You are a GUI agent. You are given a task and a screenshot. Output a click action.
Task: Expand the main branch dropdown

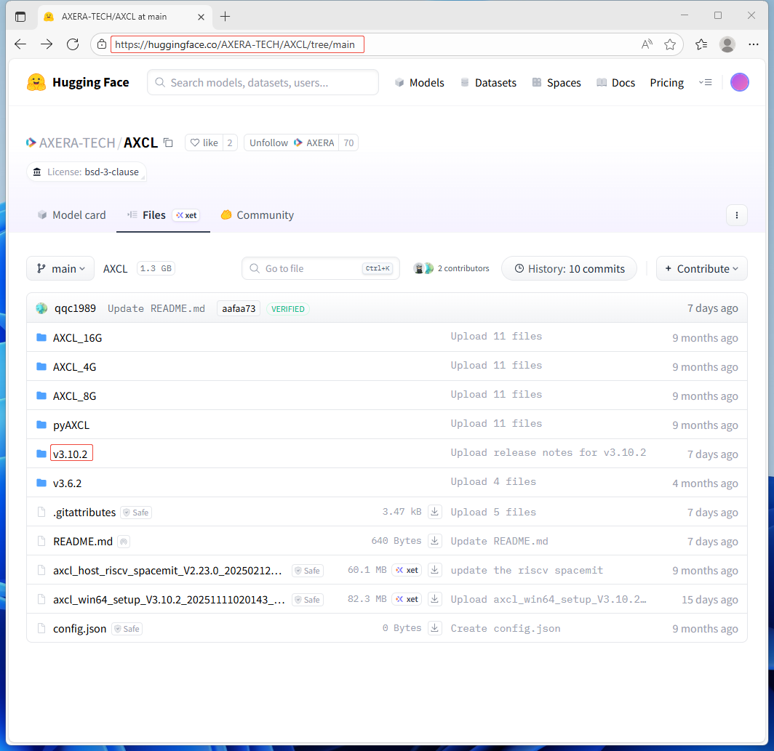[x=60, y=269]
